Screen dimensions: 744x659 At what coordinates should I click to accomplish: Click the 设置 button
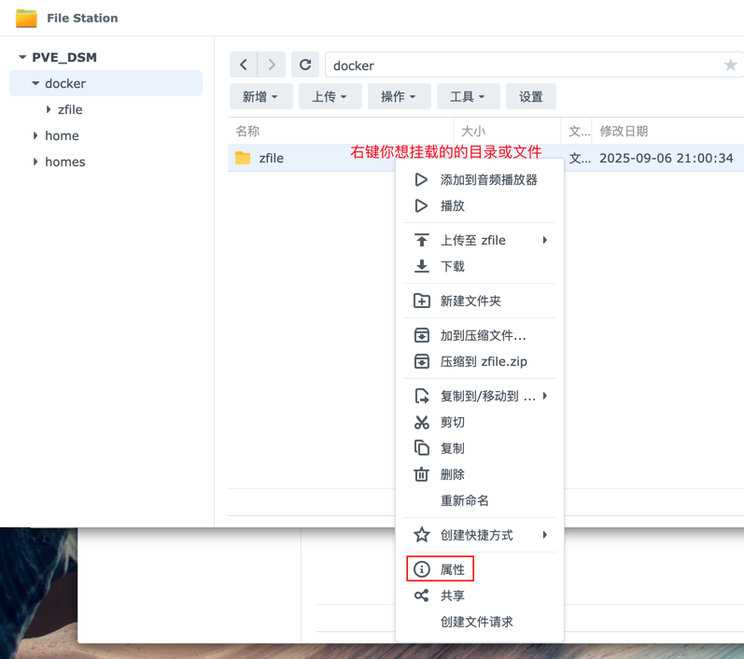tap(531, 96)
